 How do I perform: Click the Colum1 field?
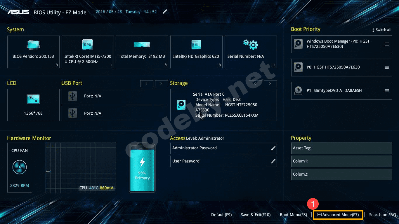pyautogui.click(x=341, y=161)
